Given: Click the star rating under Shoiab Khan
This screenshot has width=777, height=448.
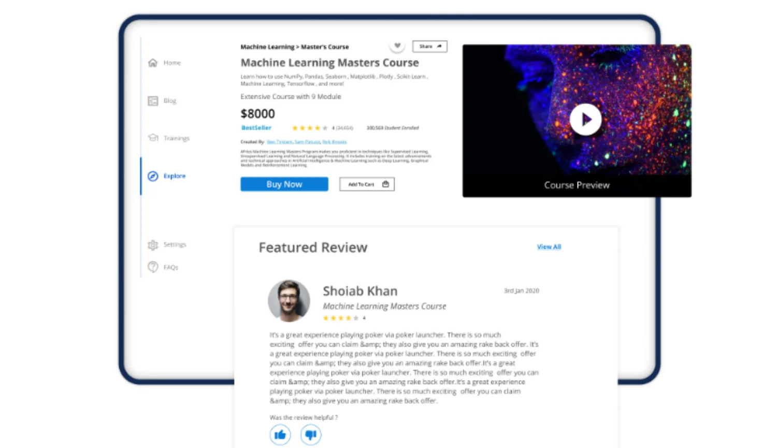Looking at the screenshot, I should click(341, 318).
